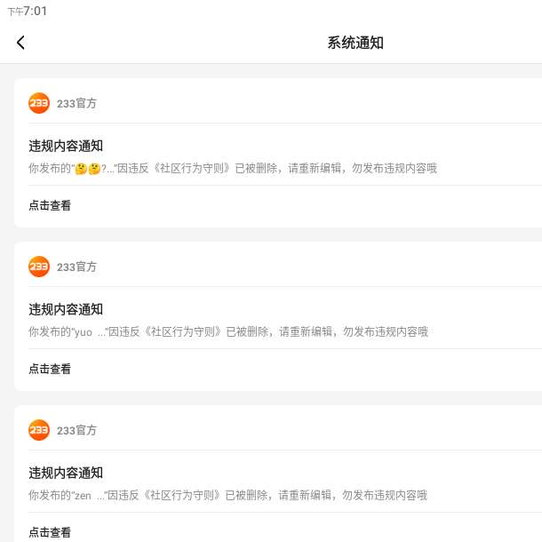Select 233官方 sender name in first card
The width and height of the screenshot is (542, 542).
click(76, 103)
